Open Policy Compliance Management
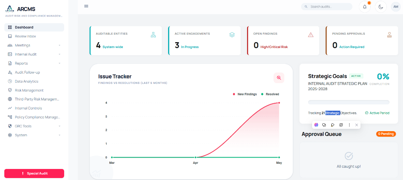The image size is (403, 180). [34, 117]
